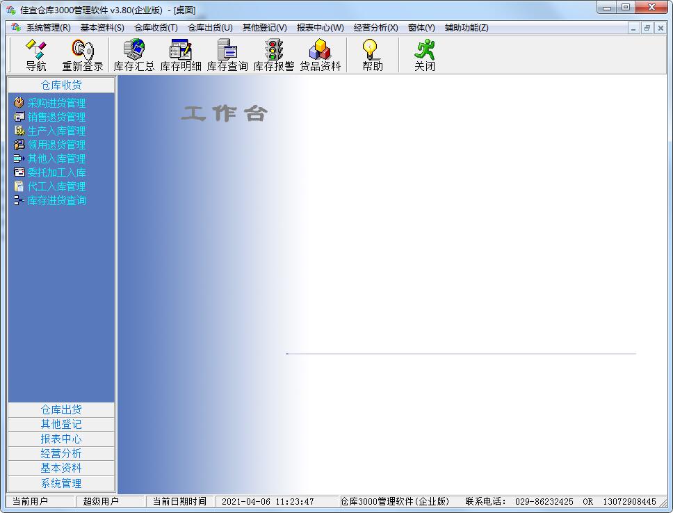
Task: Open 库存报警 traffic light alarm icon
Action: pyautogui.click(x=274, y=49)
